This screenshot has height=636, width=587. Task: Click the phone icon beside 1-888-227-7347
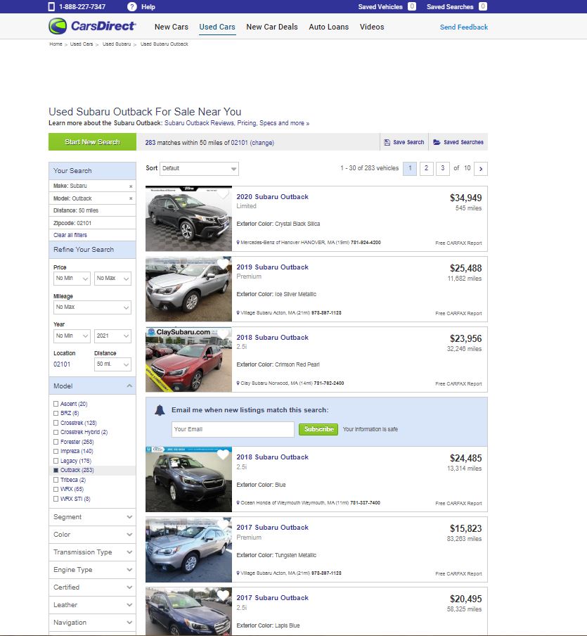pyautogui.click(x=51, y=6)
